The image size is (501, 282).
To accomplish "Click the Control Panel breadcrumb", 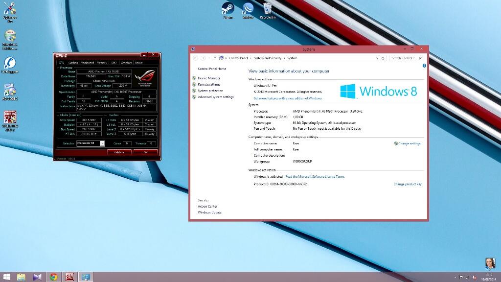I will click(238, 58).
